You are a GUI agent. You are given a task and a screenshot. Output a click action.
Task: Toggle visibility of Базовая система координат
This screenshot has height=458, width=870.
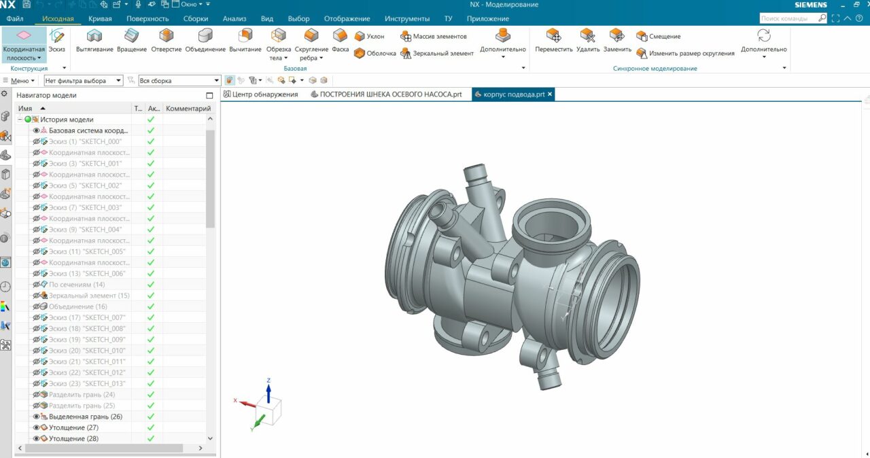coord(37,130)
